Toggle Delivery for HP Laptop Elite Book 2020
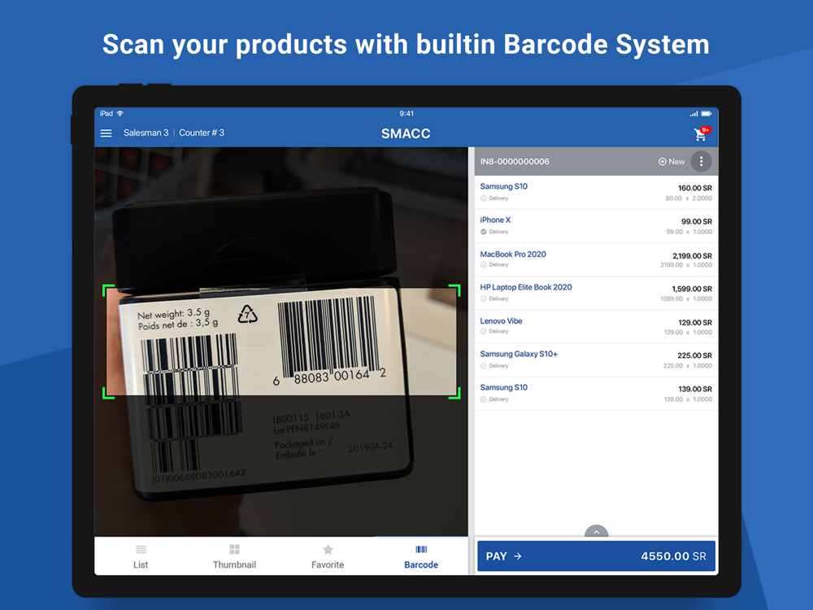The width and height of the screenshot is (813, 610). [x=483, y=298]
